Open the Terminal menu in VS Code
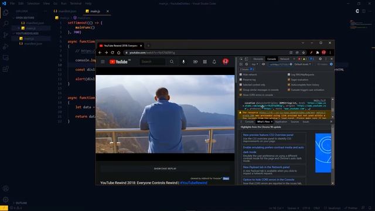Screen dimensions: 375x211 coord(76,4)
